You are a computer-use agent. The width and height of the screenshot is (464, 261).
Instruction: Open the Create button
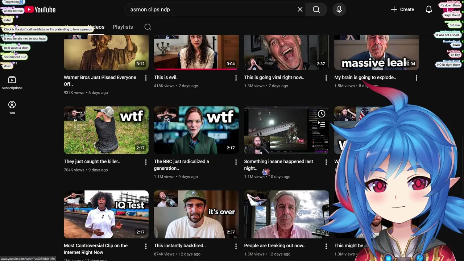pos(402,9)
